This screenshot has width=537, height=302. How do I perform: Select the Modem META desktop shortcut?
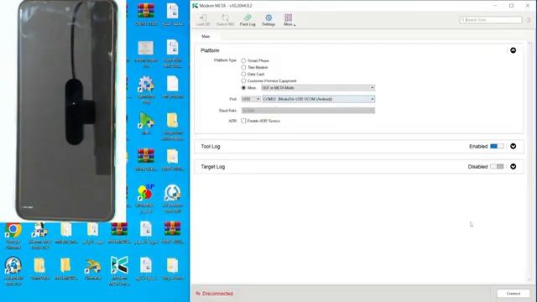pos(119,272)
